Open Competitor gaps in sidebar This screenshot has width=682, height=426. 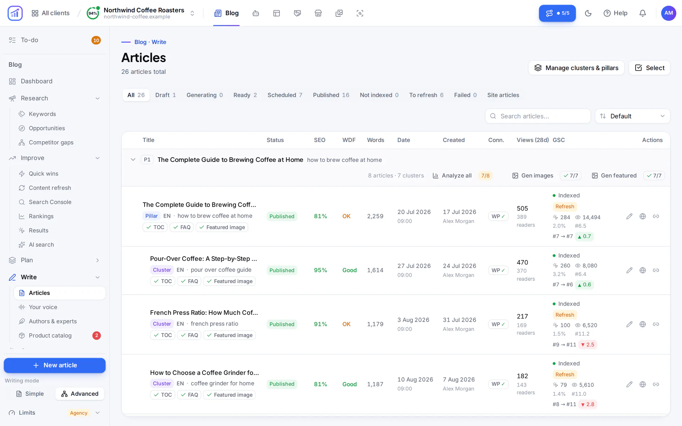[60, 142]
